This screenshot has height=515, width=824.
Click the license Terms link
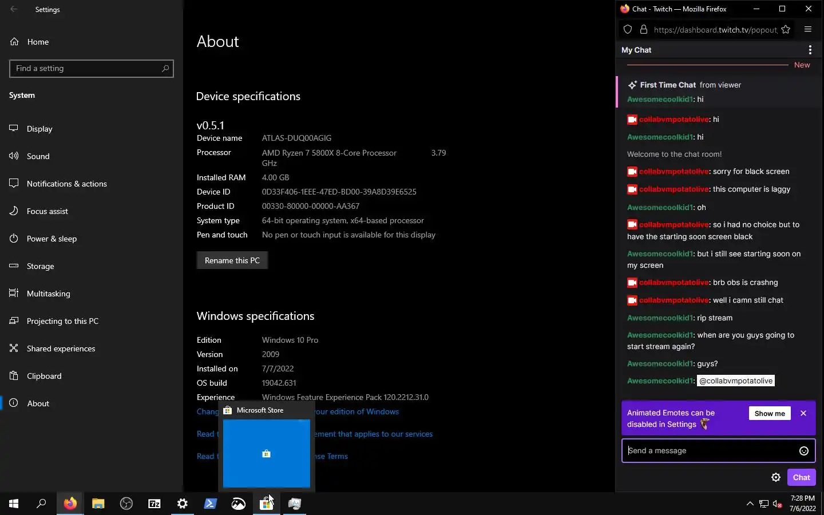pyautogui.click(x=331, y=457)
